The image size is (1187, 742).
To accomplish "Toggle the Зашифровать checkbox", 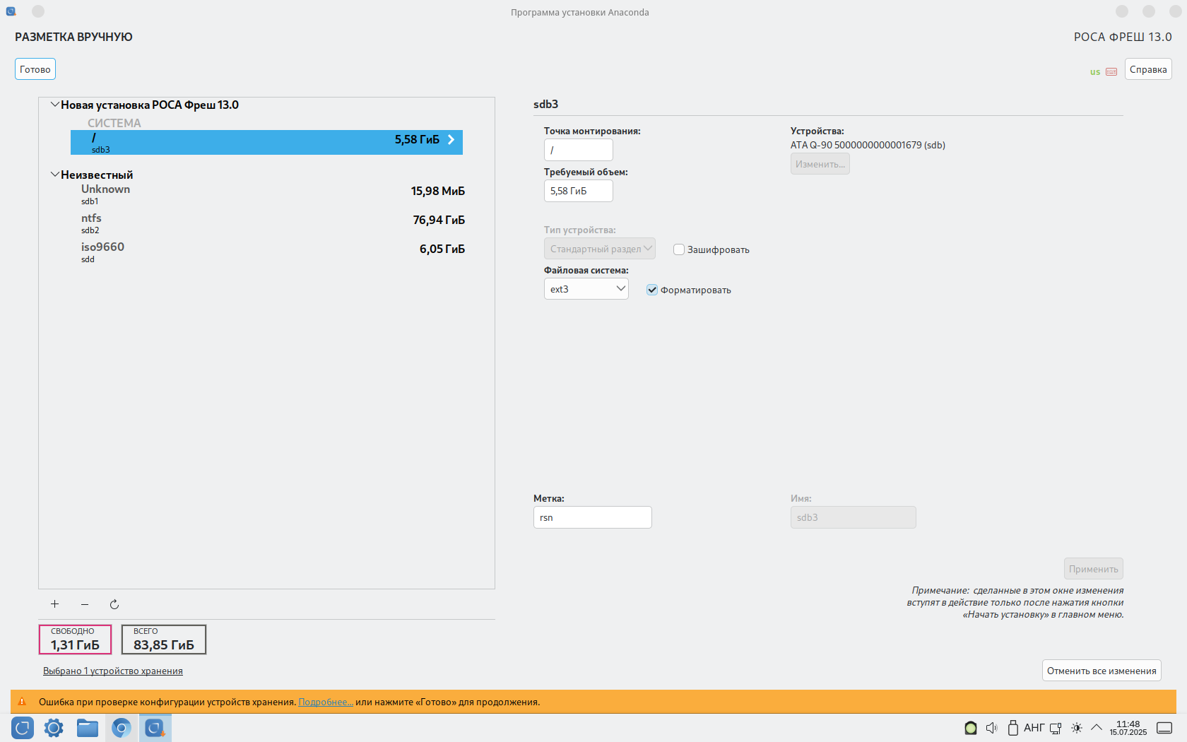I will pos(679,249).
